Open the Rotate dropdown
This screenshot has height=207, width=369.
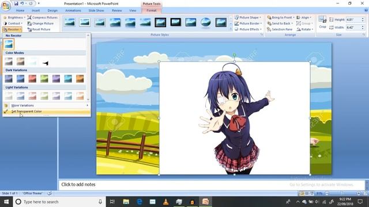click(x=305, y=29)
